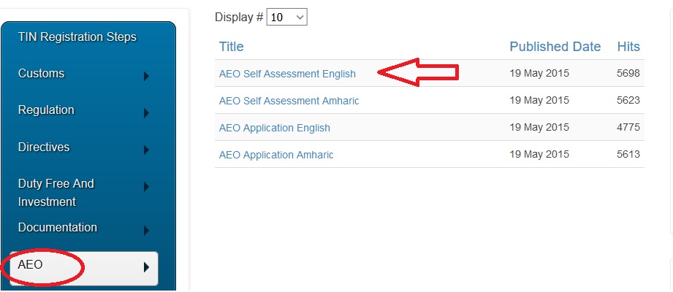Image resolution: width=673 pixels, height=292 pixels.
Task: Select the Documentation menu item
Action: 58,228
